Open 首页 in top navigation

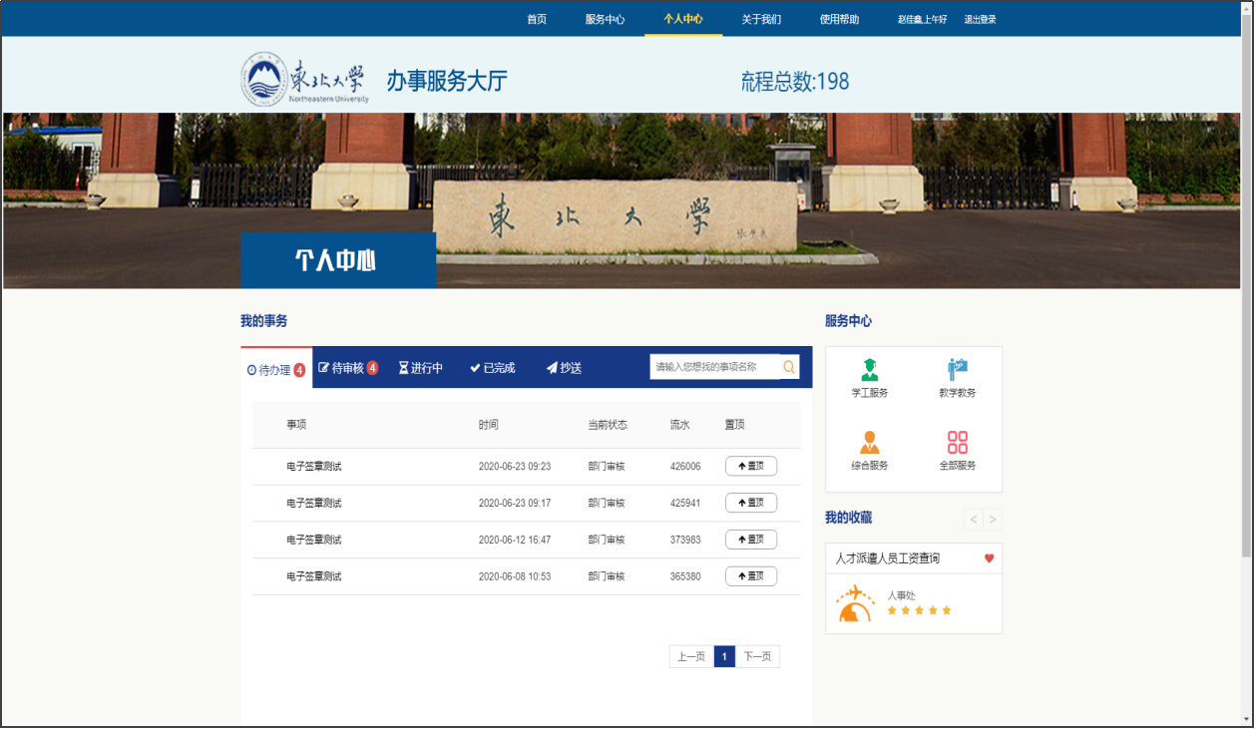coord(537,19)
